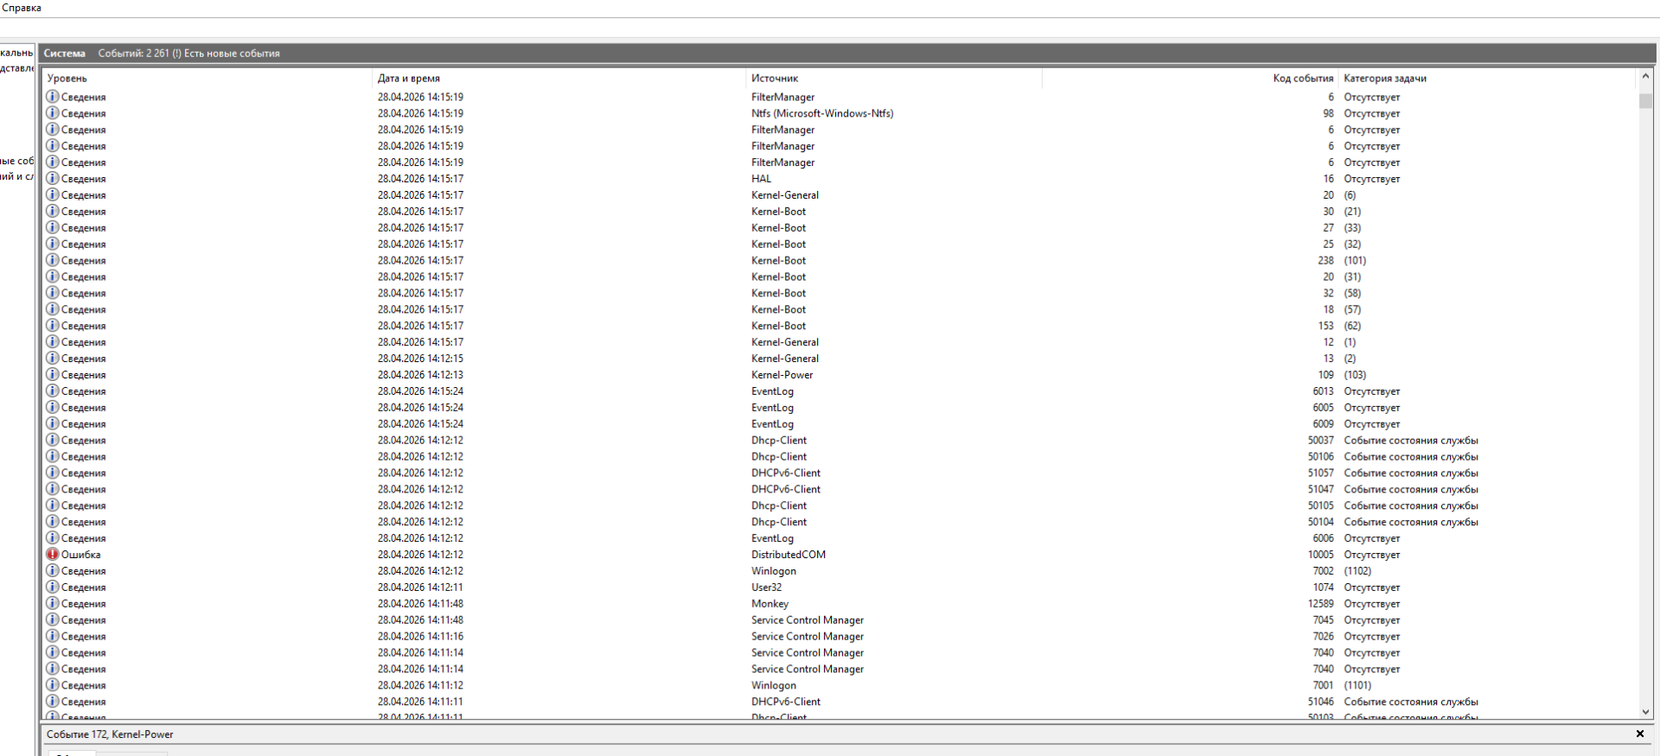The image size is (1660, 756).
Task: Click the info icon on the Monkey event row
Action: 53,604
